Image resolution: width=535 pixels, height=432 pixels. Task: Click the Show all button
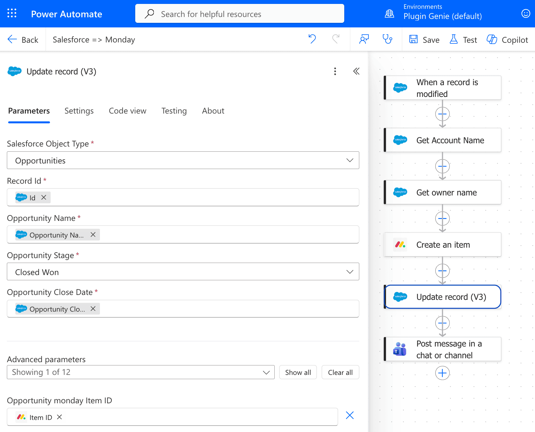pos(298,372)
